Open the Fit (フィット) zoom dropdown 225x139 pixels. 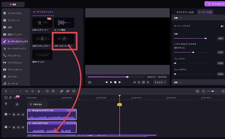coord(160,82)
